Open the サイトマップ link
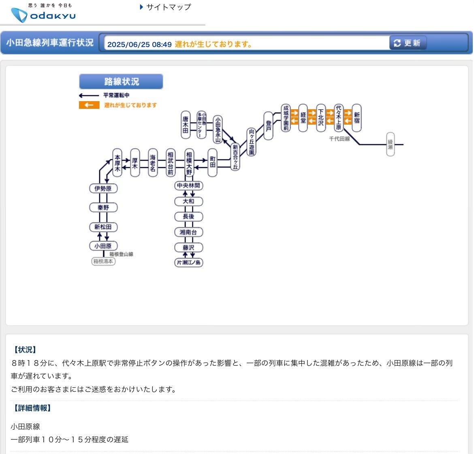Image resolution: width=474 pixels, height=454 pixels. point(165,7)
